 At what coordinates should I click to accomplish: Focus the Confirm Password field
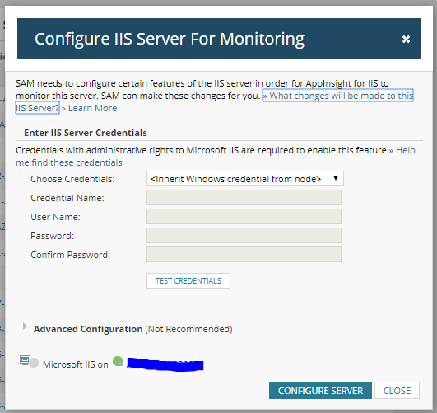244,255
